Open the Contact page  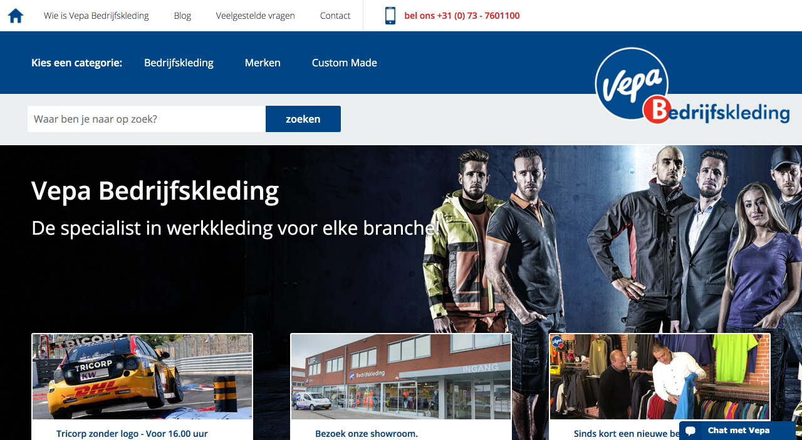(335, 16)
